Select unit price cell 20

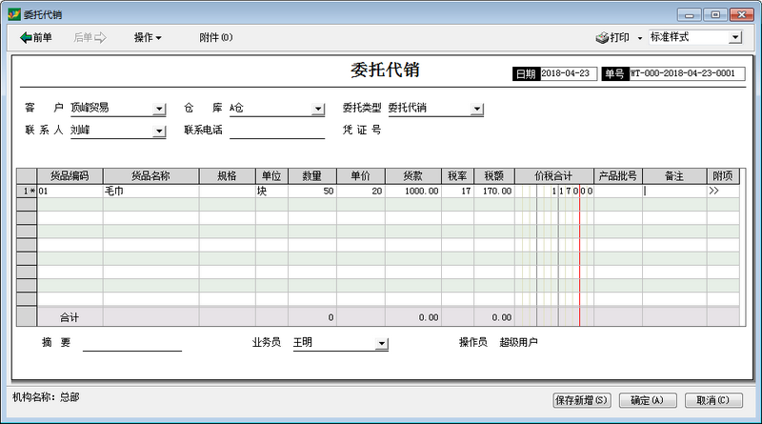pos(361,192)
